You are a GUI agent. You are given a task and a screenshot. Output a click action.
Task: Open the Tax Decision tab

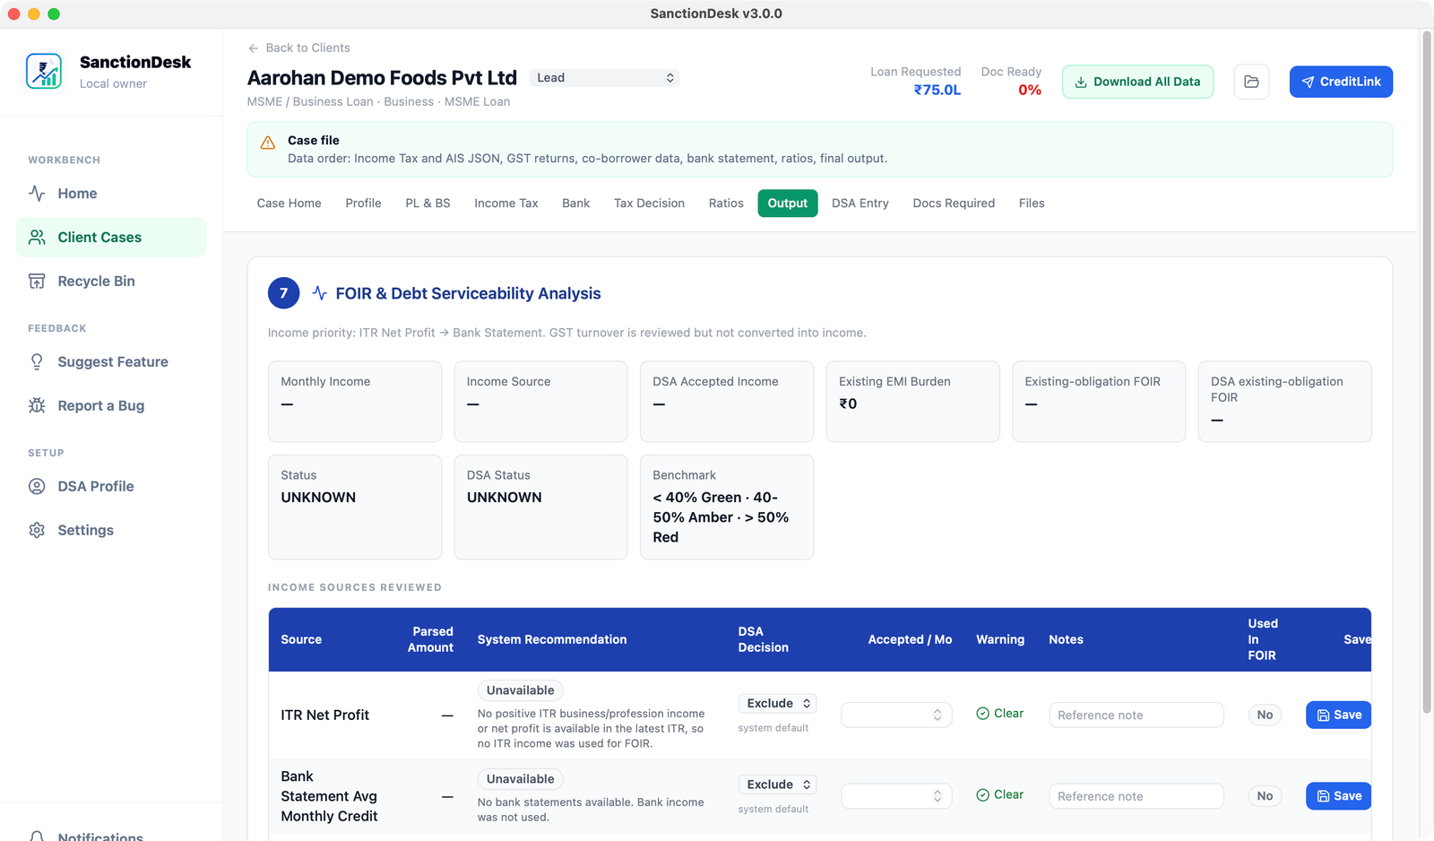[649, 204]
